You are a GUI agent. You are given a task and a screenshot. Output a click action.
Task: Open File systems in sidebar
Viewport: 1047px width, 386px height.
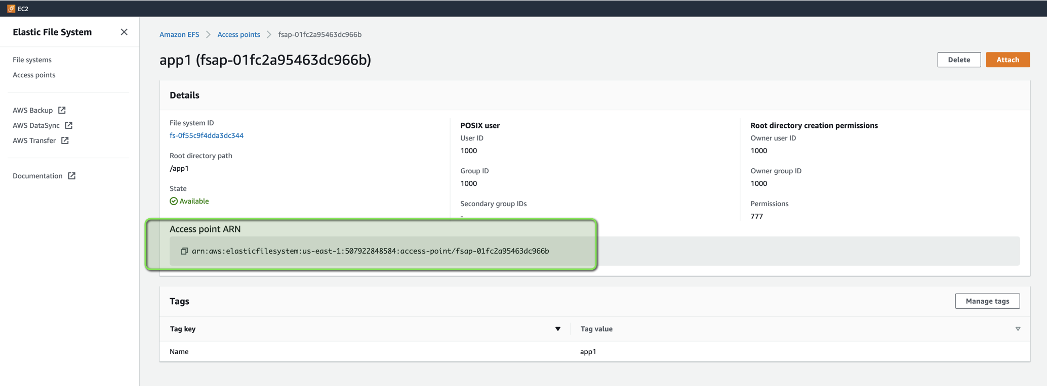(x=32, y=60)
